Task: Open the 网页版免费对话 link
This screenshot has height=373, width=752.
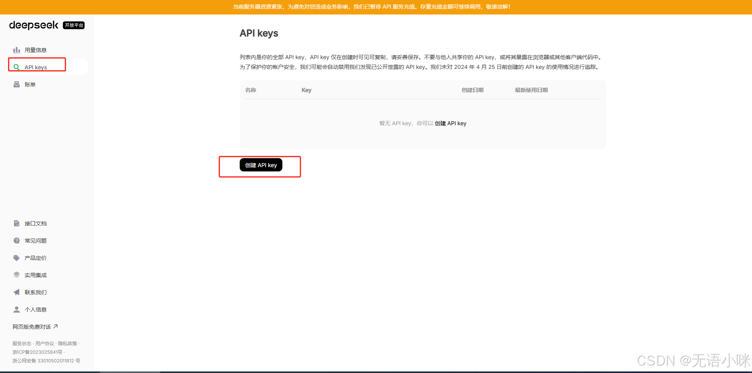Action: coord(35,327)
